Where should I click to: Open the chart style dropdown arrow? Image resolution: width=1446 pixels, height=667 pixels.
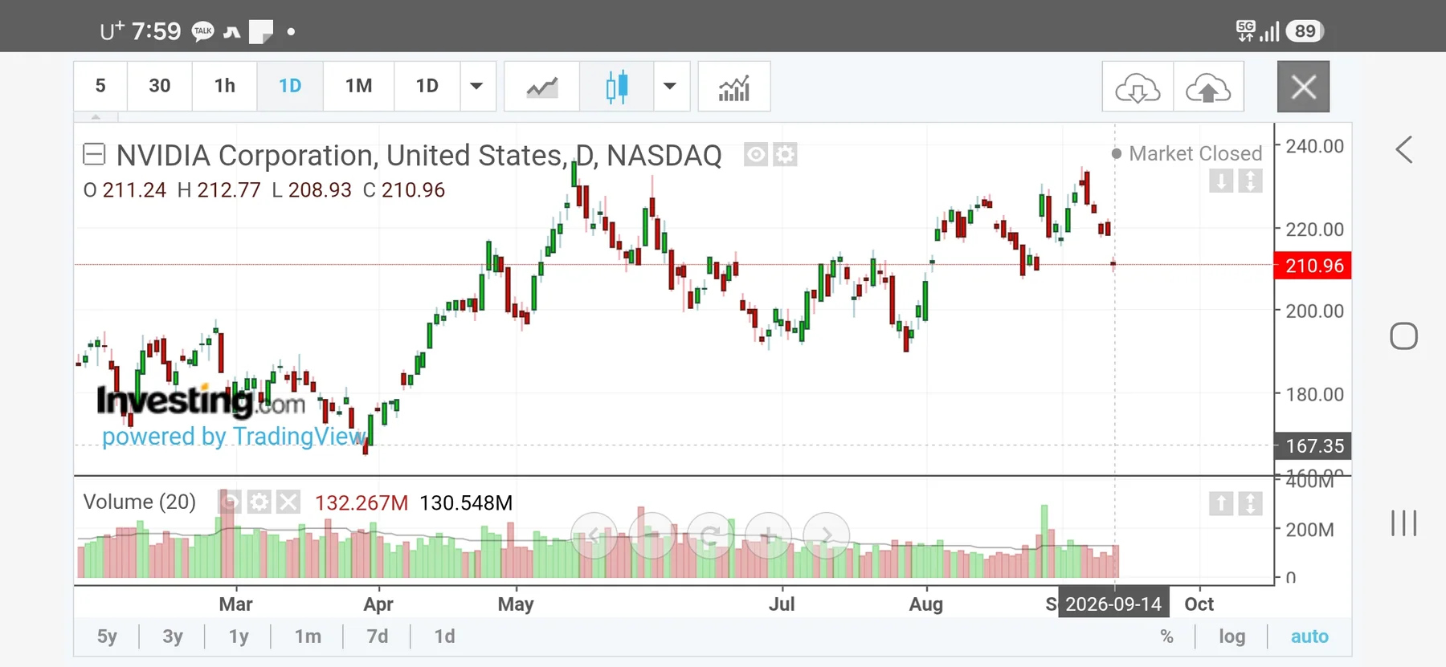pyautogui.click(x=670, y=86)
